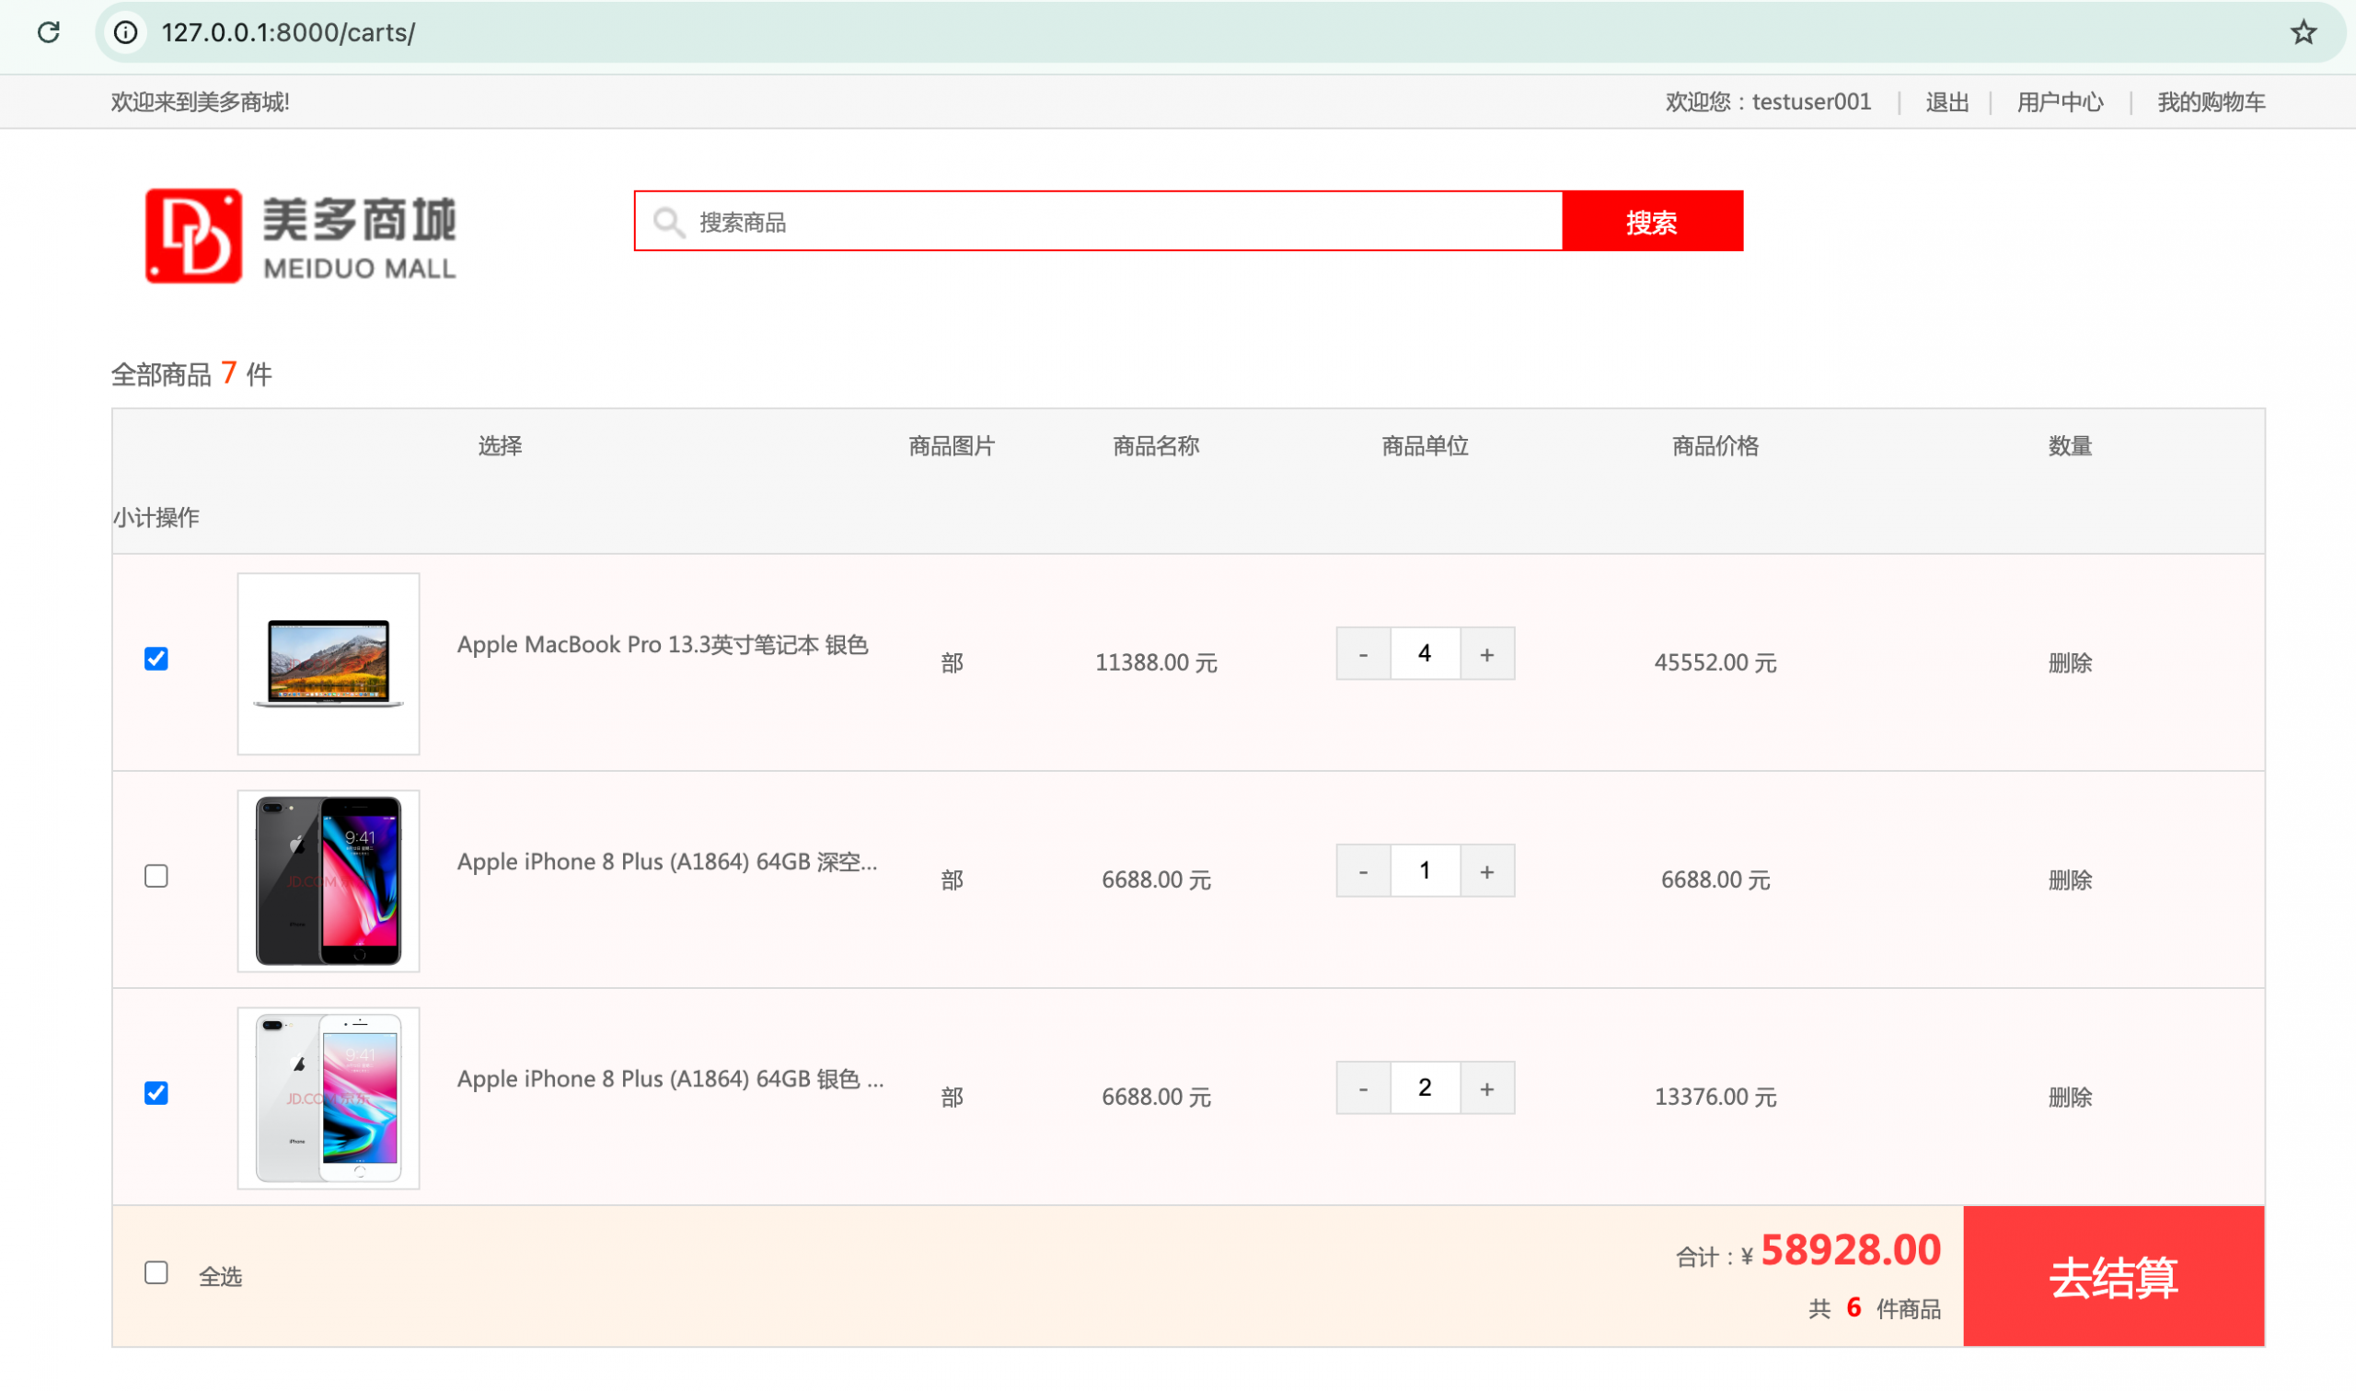
Task: Click Apple iPhone 8 Plus 64GB 银色 name
Action: (669, 1079)
